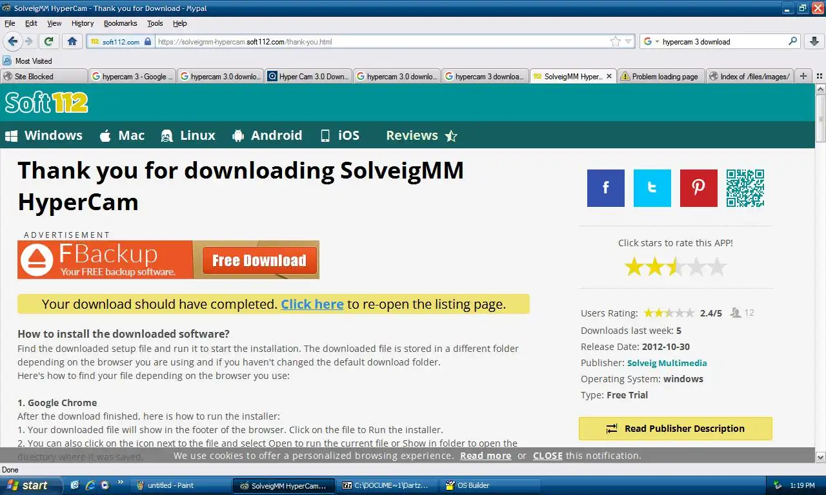Click the search magnifier icon
This screenshot has height=495, width=826.
click(793, 41)
